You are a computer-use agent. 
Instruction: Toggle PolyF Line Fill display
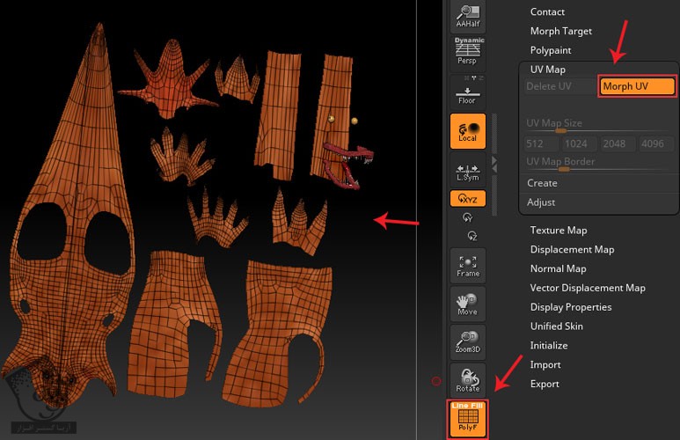468,418
